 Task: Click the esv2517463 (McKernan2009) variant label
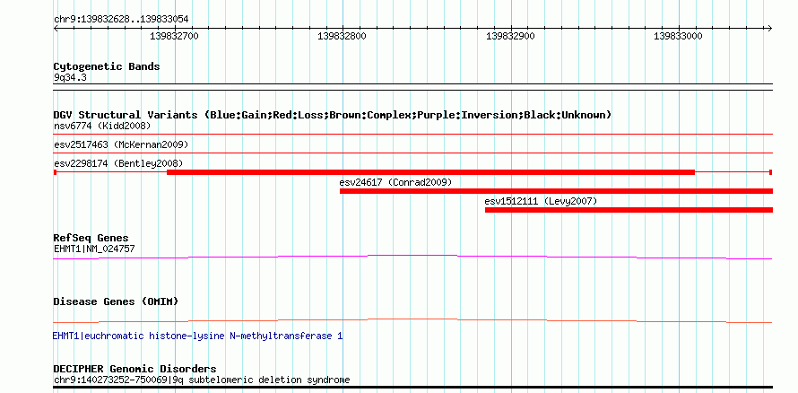[x=121, y=144]
